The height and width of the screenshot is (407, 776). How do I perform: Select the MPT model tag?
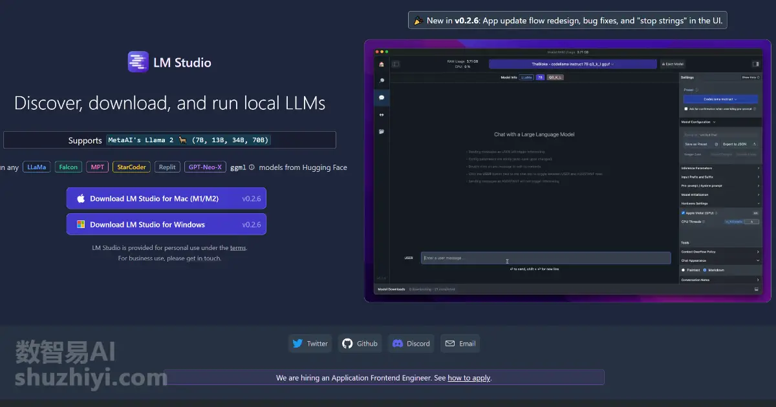click(98, 167)
